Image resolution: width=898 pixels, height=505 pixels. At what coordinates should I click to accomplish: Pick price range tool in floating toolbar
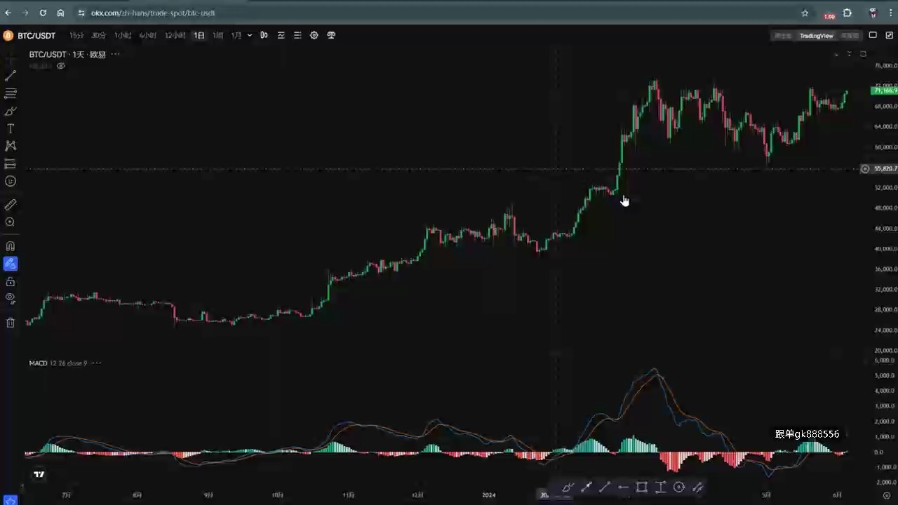(x=660, y=487)
